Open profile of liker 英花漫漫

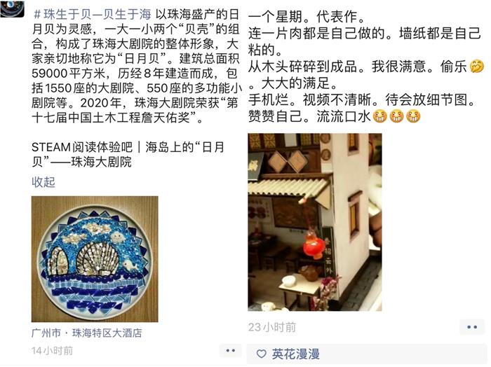[x=295, y=354]
